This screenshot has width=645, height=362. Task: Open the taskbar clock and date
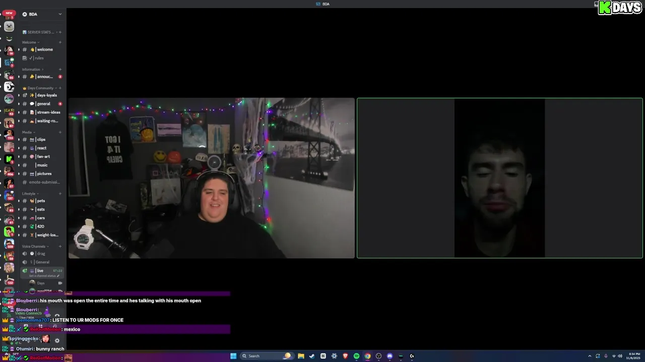634,356
